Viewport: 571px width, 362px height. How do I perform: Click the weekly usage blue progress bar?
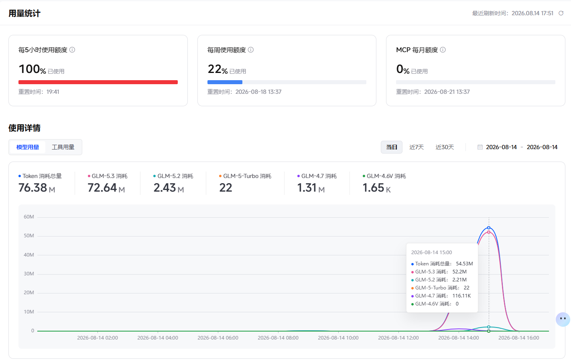coord(225,82)
